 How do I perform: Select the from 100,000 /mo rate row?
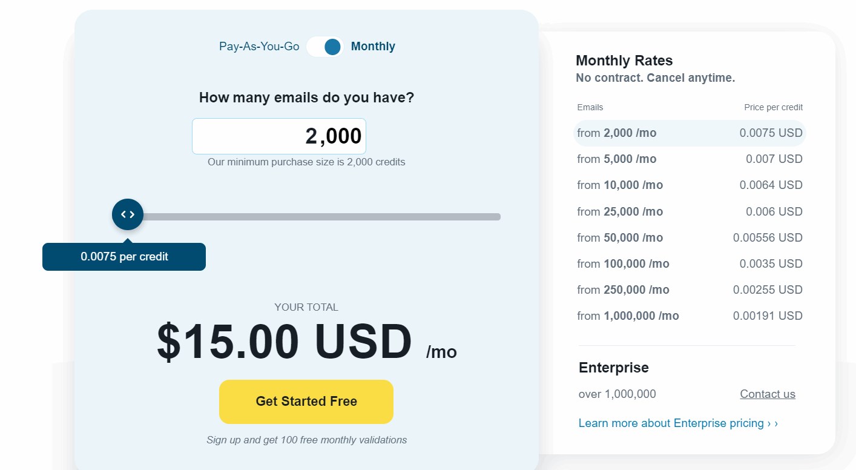[x=690, y=264]
